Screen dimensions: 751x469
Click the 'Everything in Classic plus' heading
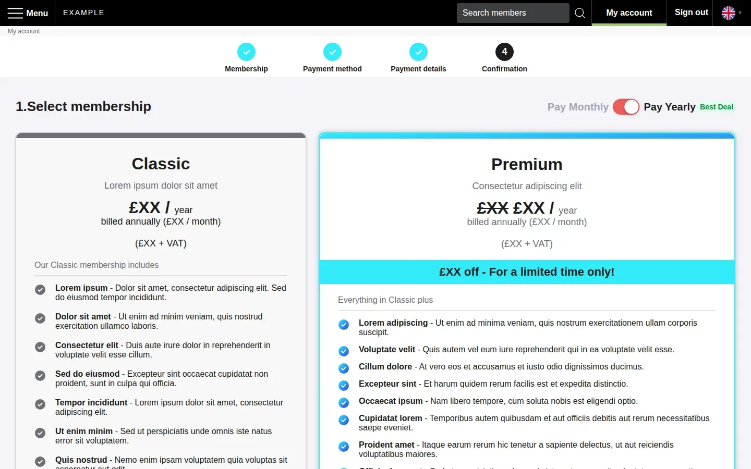click(x=385, y=300)
